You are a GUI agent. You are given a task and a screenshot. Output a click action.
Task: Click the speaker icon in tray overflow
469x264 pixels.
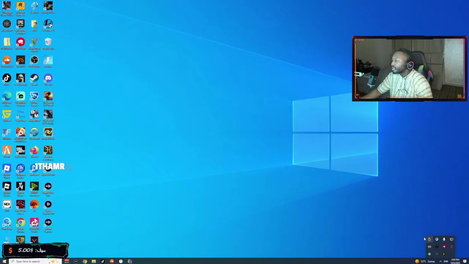[429, 247]
